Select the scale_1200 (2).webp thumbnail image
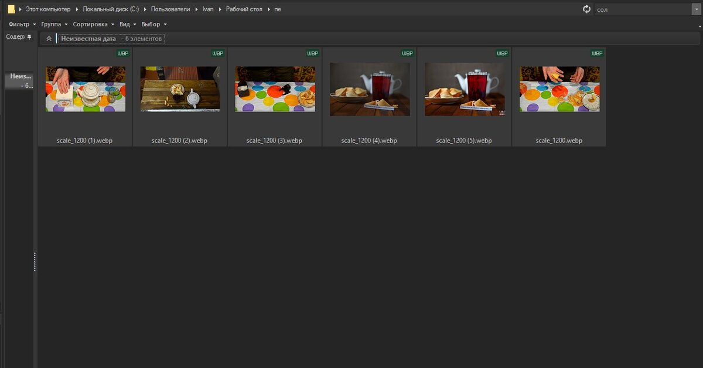The image size is (703, 368). [180, 88]
